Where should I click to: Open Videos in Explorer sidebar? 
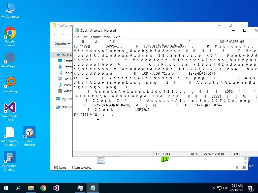point(65,91)
